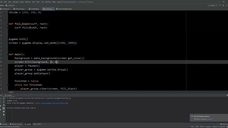228x128 pixels.
Task: Click the 'Process finished with exit code 0' text
Action: click(x=21, y=108)
